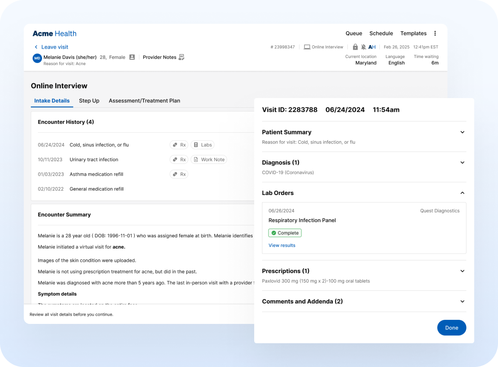Click the Melanie Davis (she/her) patient name
498x367 pixels.
click(x=70, y=57)
